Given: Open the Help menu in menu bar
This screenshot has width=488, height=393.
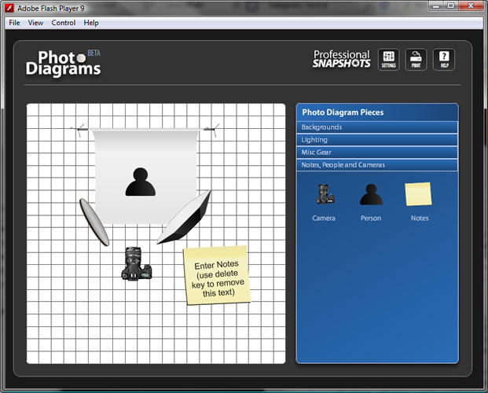Looking at the screenshot, I should pos(91,23).
